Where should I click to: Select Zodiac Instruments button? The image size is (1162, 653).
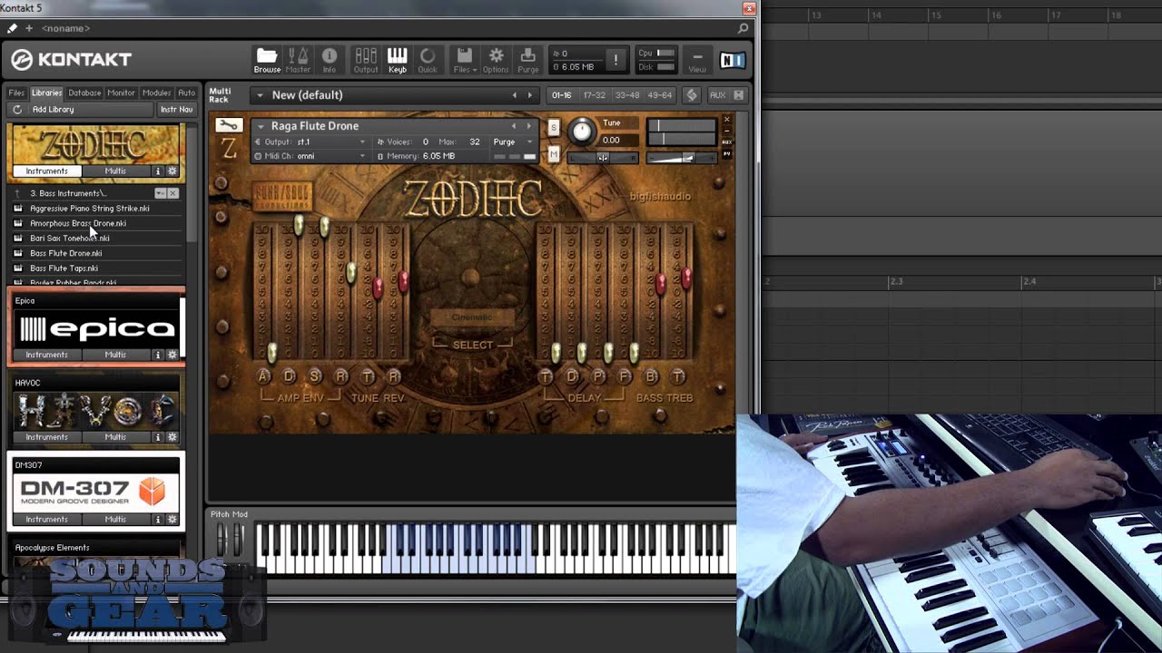[46, 171]
